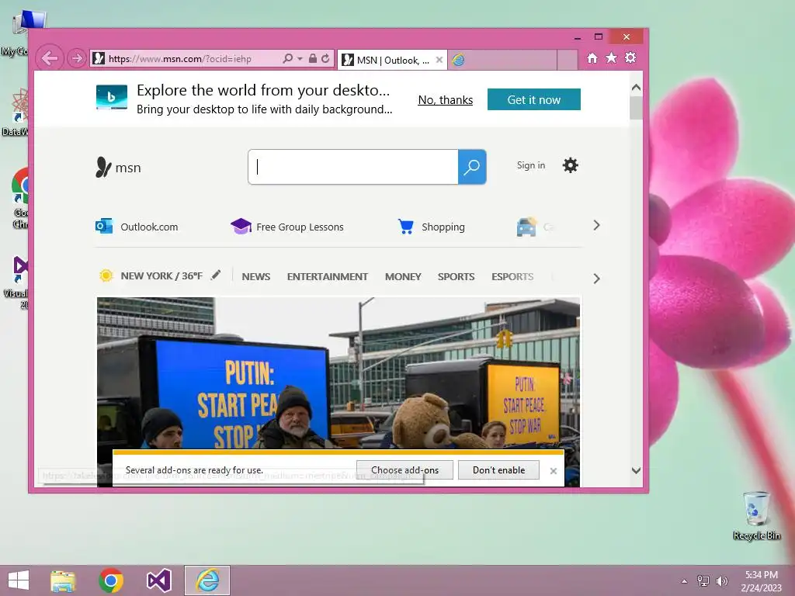The width and height of the screenshot is (795, 596).
Task: Click the search magnifier in address bar
Action: [287, 59]
